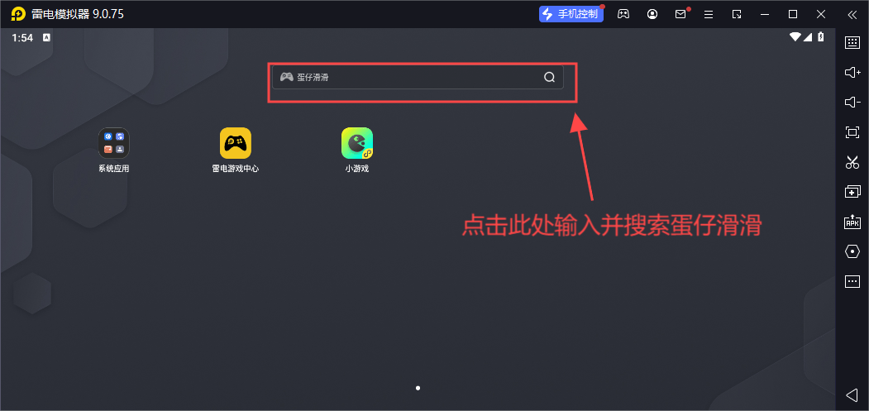Click the scissors screenshot tool in sidebar
The width and height of the screenshot is (869, 411).
pyautogui.click(x=852, y=162)
